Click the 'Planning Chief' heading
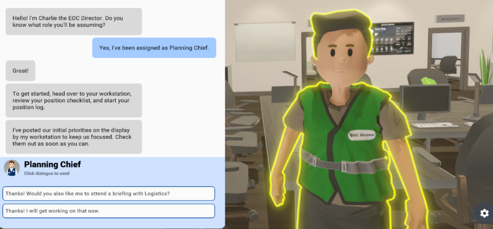The height and width of the screenshot is (229, 493). click(52, 164)
